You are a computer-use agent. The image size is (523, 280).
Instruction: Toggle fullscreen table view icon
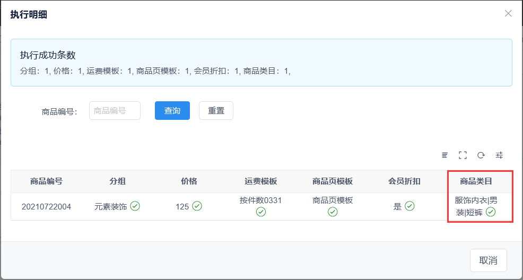pos(463,155)
